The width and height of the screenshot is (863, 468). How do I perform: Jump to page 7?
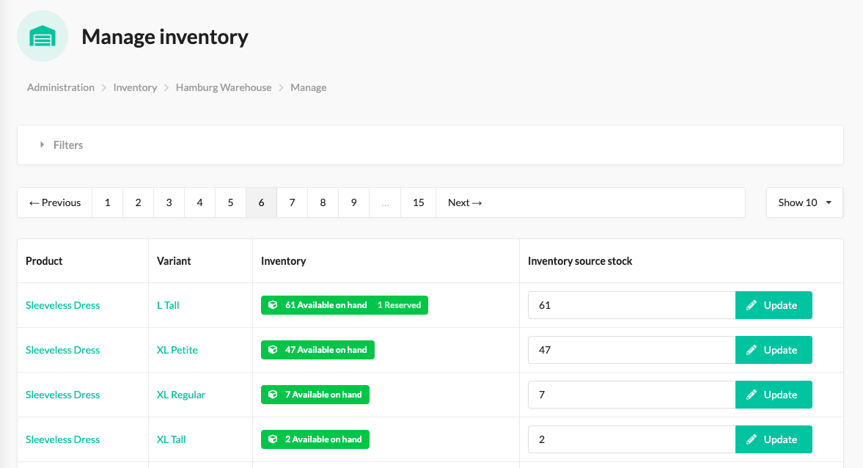pos(293,202)
